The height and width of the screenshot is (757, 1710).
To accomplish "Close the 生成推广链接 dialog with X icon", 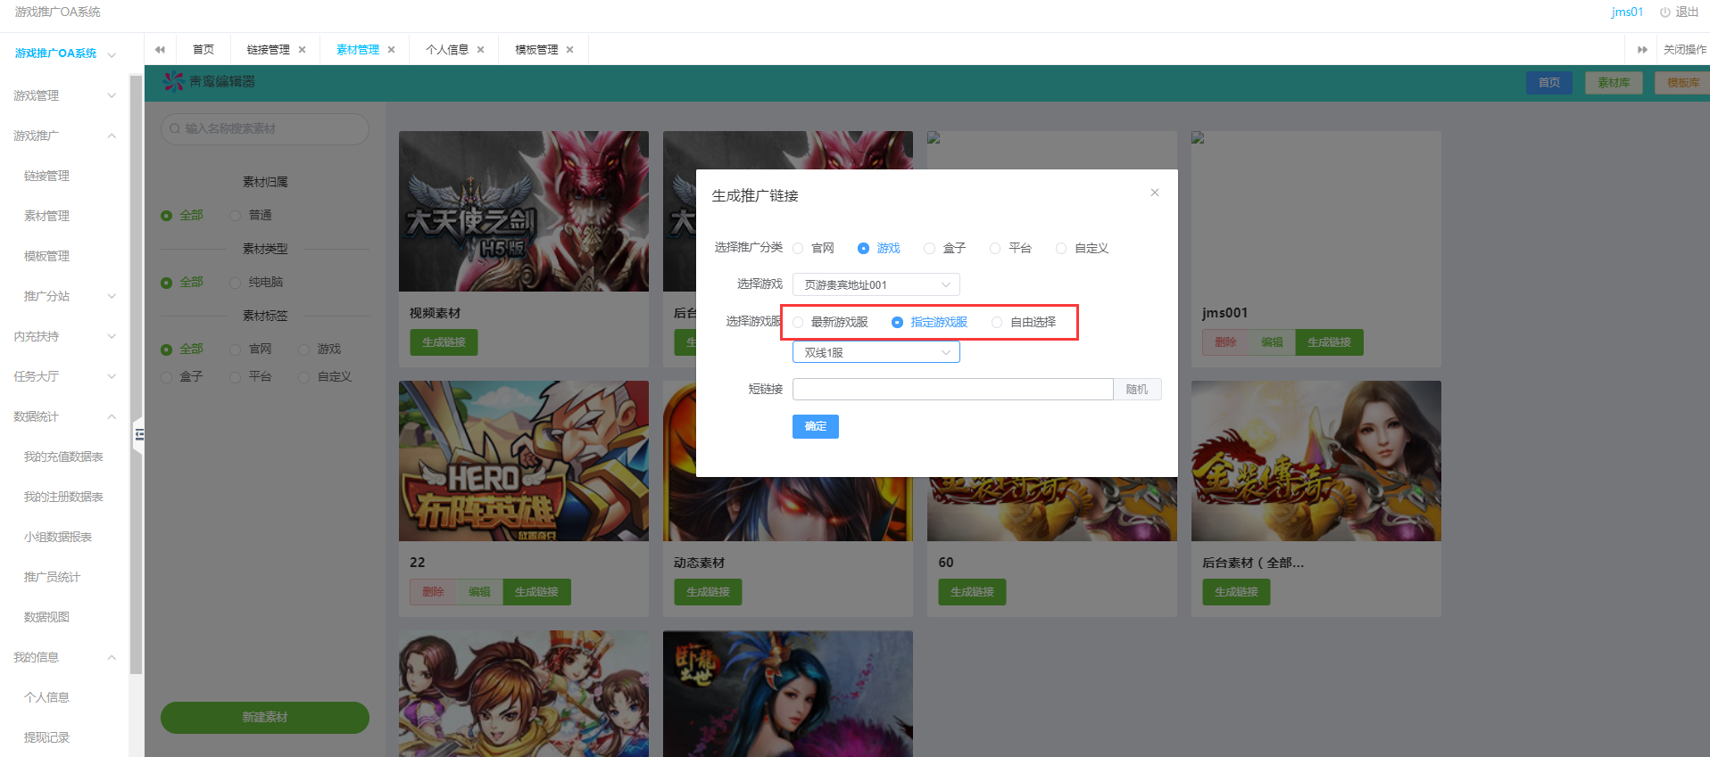I will pos(1154,193).
